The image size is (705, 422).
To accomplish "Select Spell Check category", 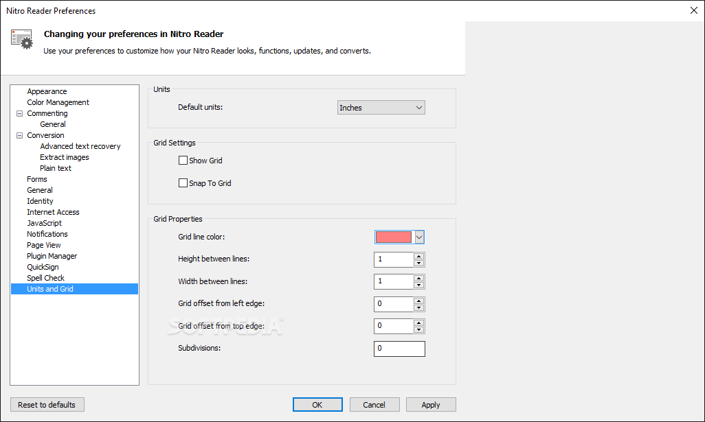I will (x=45, y=278).
